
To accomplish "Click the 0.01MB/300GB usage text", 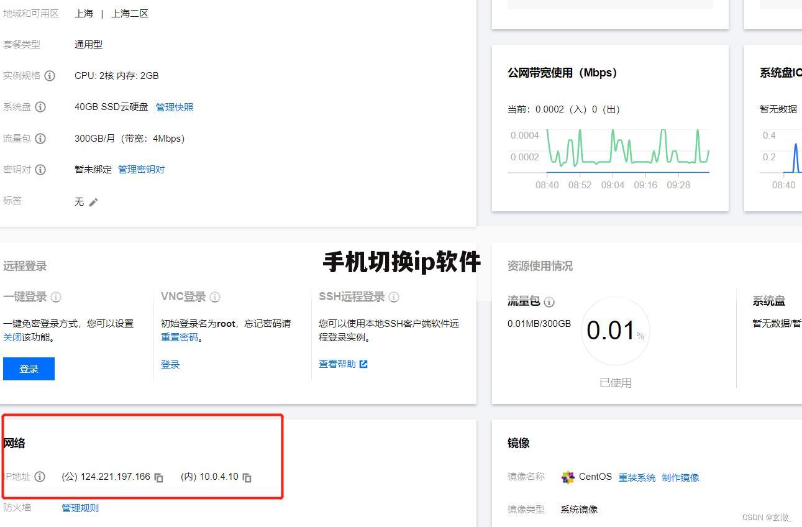I will click(x=539, y=323).
